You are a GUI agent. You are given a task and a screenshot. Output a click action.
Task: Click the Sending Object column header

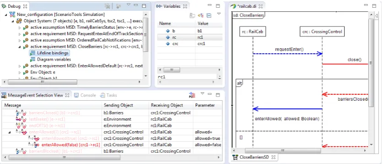pyautogui.click(x=125, y=105)
